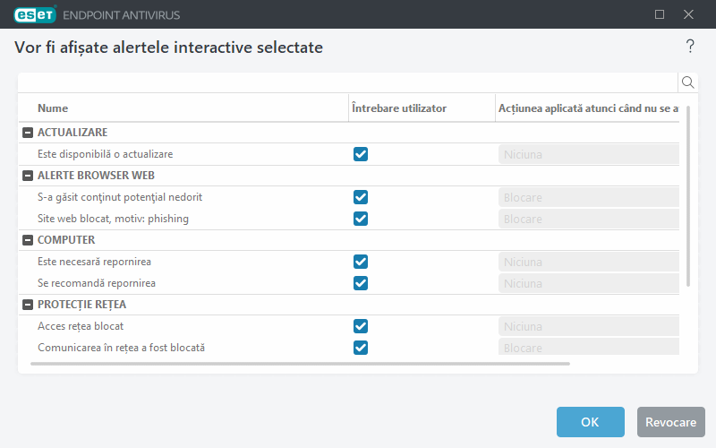Maximize the ESET dialog window
Image resolution: width=716 pixels, height=448 pixels.
660,14
